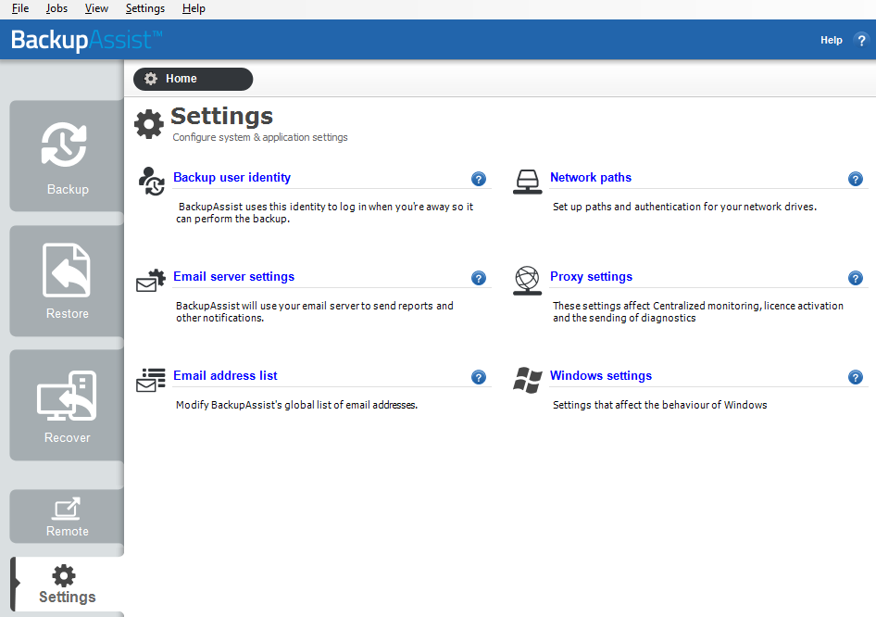Click the question mark icon in header
Viewport: 876px width, 617px height.
(x=861, y=40)
